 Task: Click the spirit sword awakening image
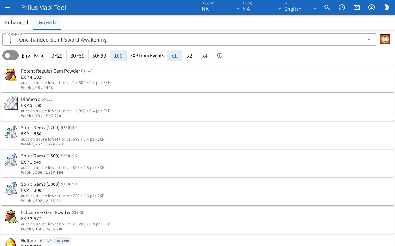click(x=385, y=39)
